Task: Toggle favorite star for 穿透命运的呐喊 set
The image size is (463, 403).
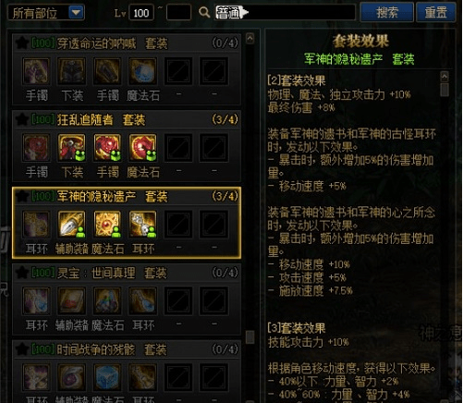Action: pyautogui.click(x=21, y=43)
